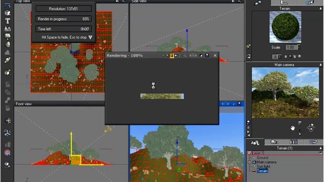Click the Time left 0h00' field
This screenshot has width=324, height=182.
pyautogui.click(x=63, y=29)
